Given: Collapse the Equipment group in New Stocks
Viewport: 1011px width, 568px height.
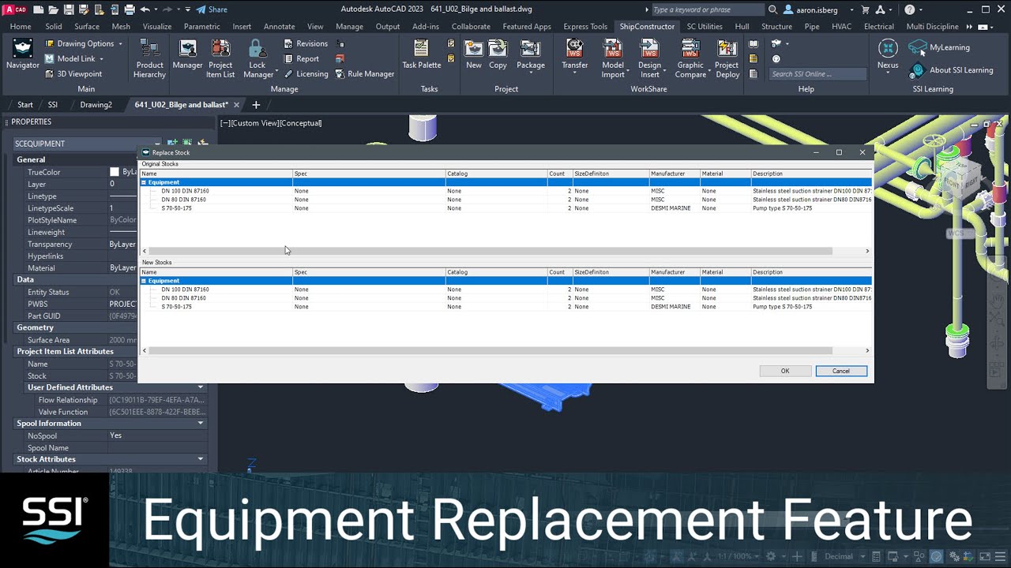Looking at the screenshot, I should pyautogui.click(x=144, y=281).
